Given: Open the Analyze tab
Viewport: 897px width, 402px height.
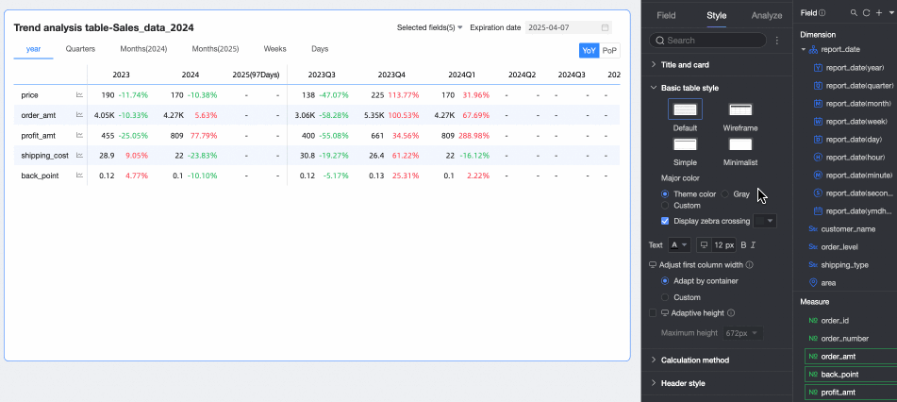Looking at the screenshot, I should 766,15.
